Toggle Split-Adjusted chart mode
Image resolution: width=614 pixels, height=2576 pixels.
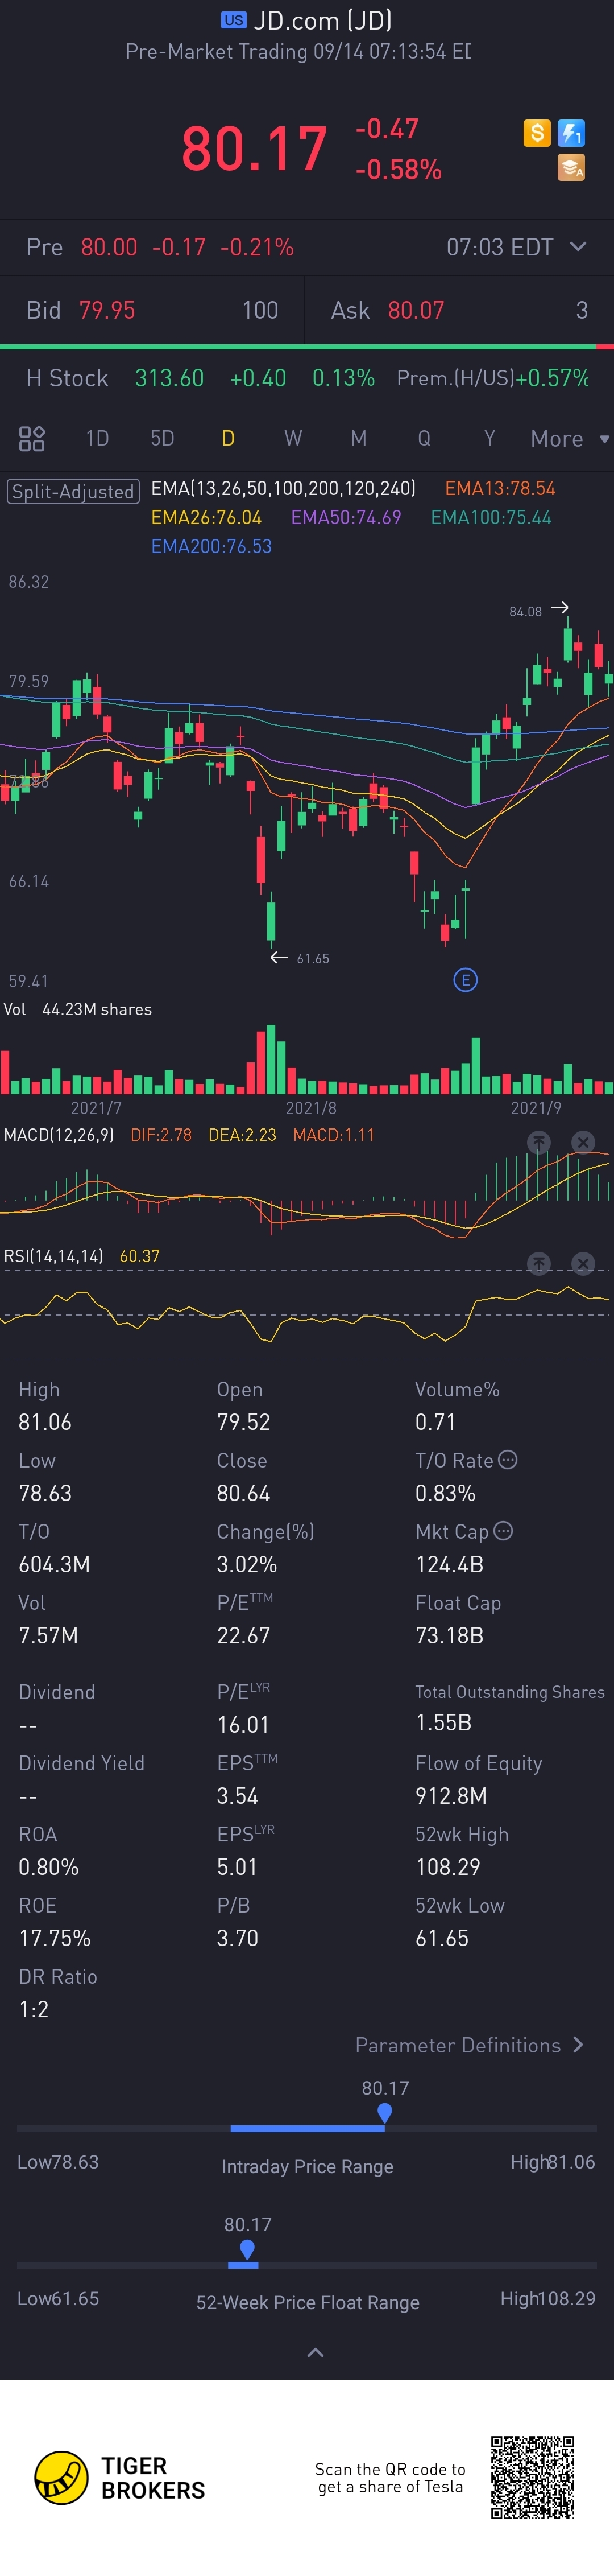coord(73,491)
